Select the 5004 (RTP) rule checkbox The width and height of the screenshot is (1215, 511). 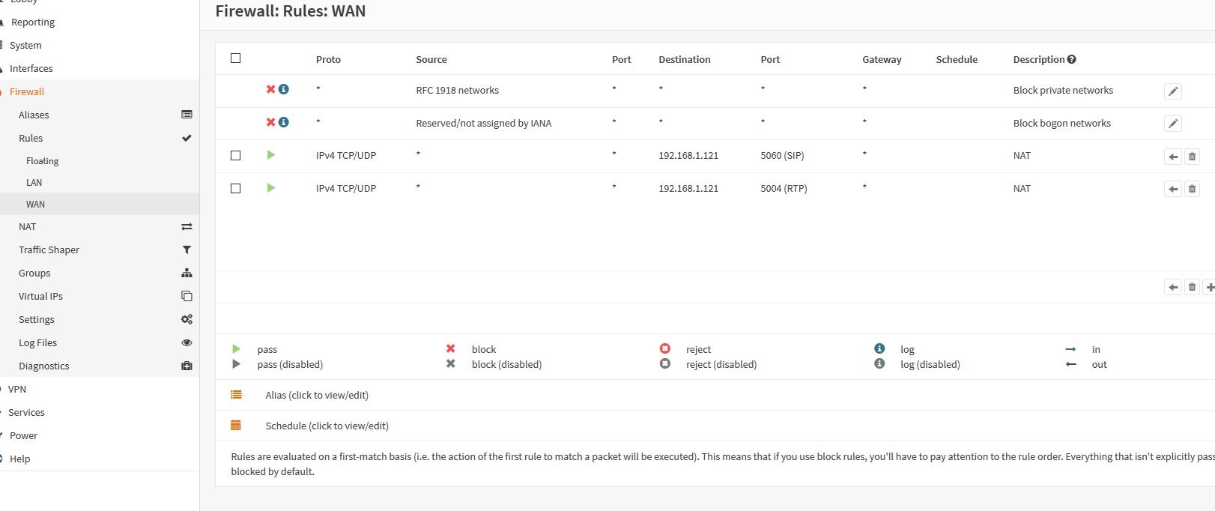coord(236,189)
